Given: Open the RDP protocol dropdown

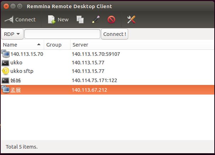Looking at the screenshot, I should (12, 34).
